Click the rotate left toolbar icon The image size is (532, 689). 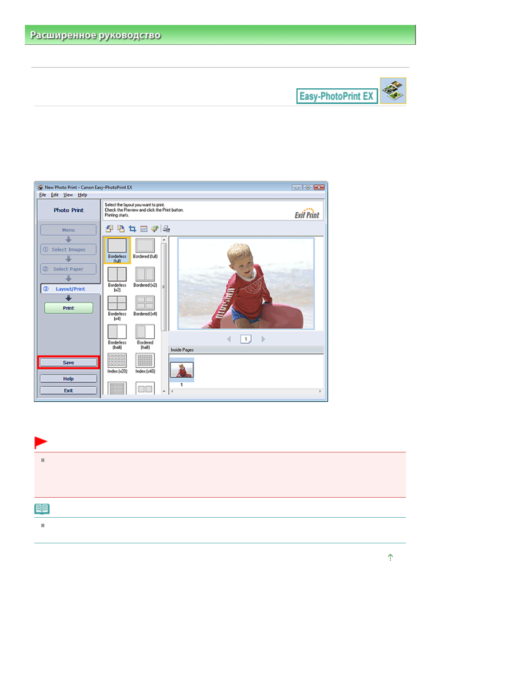click(109, 229)
